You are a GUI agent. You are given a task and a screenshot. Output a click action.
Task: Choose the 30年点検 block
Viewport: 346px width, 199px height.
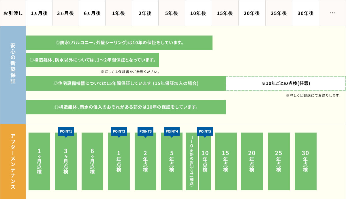pos(305,161)
